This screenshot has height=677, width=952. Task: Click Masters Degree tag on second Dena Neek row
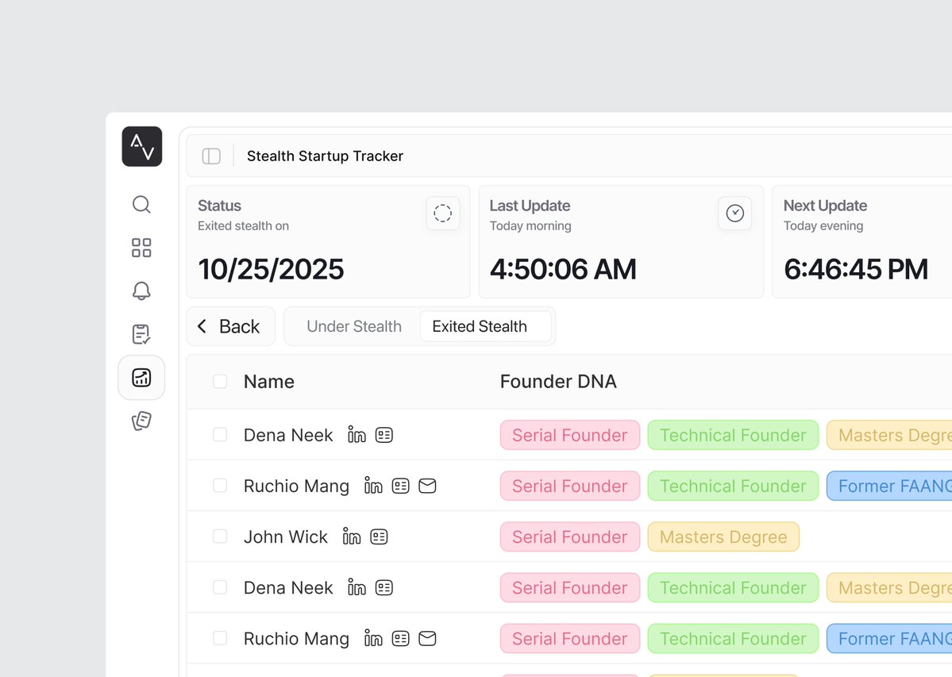(x=888, y=588)
